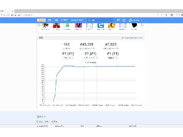
Task: Open the third navbar menu item
Action: pyautogui.click(x=64, y=20)
